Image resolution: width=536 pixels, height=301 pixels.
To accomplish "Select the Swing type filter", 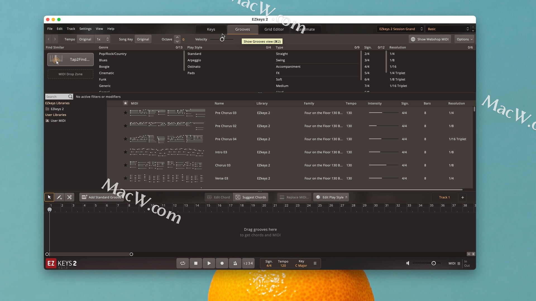I will 280,60.
